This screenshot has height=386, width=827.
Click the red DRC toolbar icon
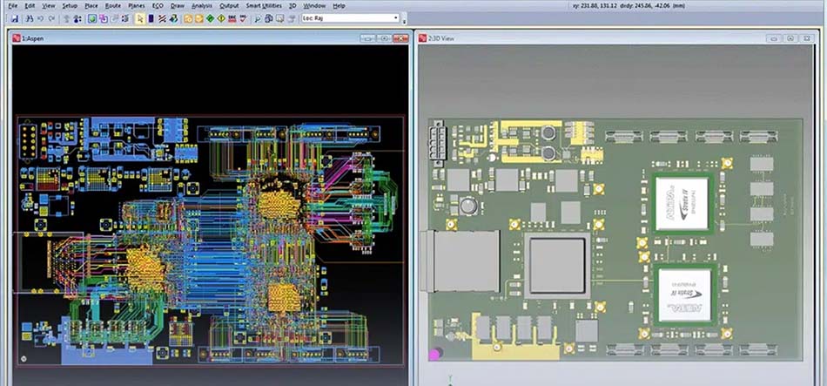tap(232, 18)
